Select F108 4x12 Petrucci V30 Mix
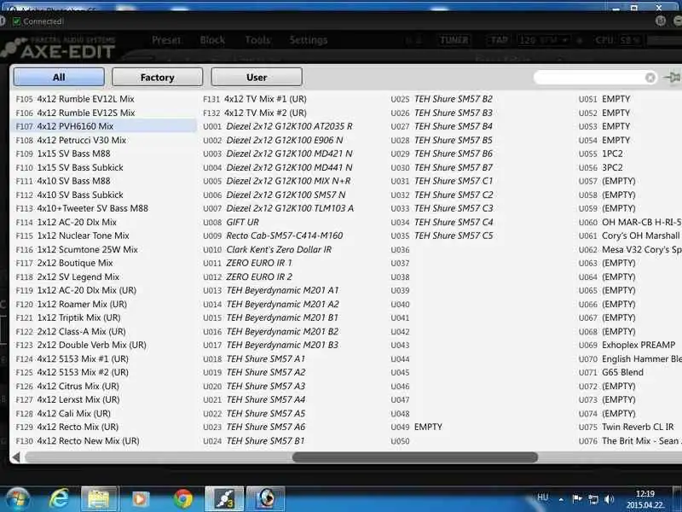Image resolution: width=682 pixels, height=512 pixels. (103, 140)
